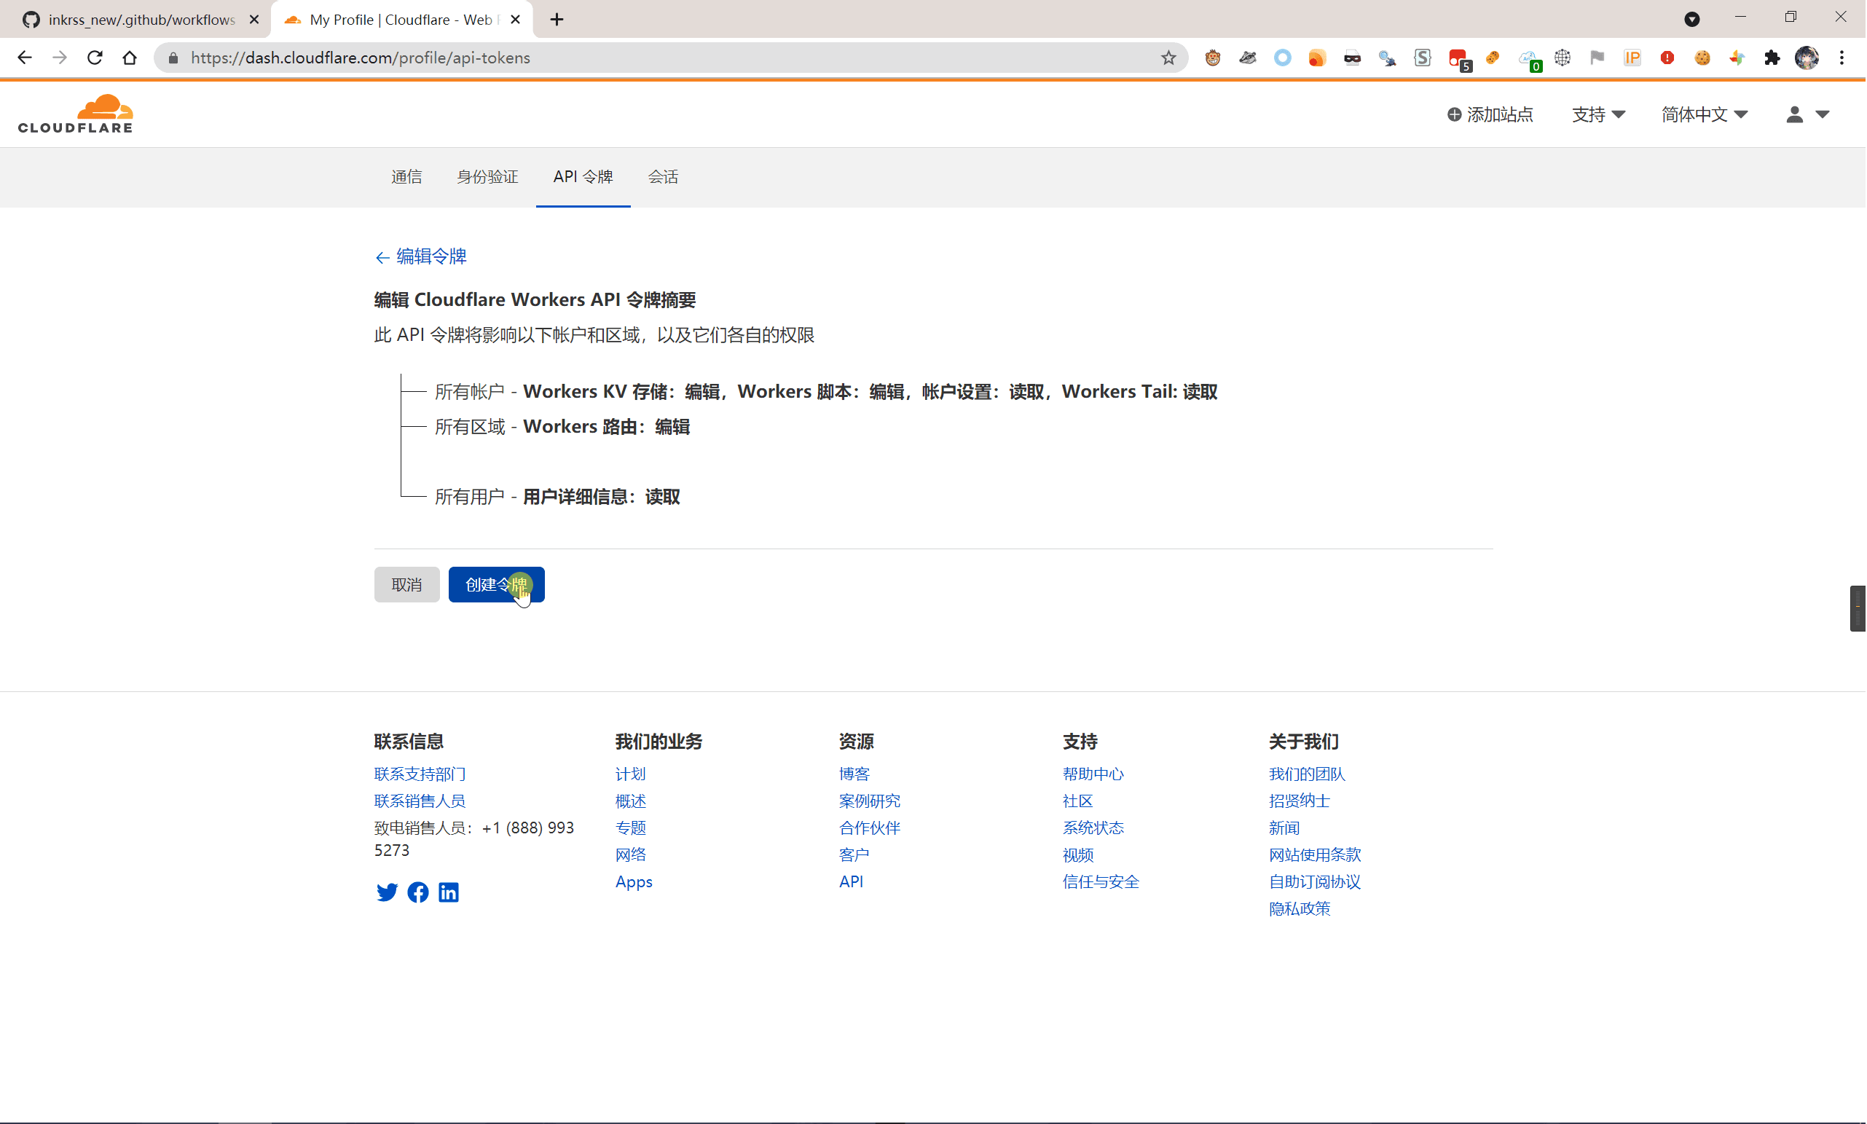Click the IP extension icon
The height and width of the screenshot is (1124, 1867).
tap(1632, 58)
